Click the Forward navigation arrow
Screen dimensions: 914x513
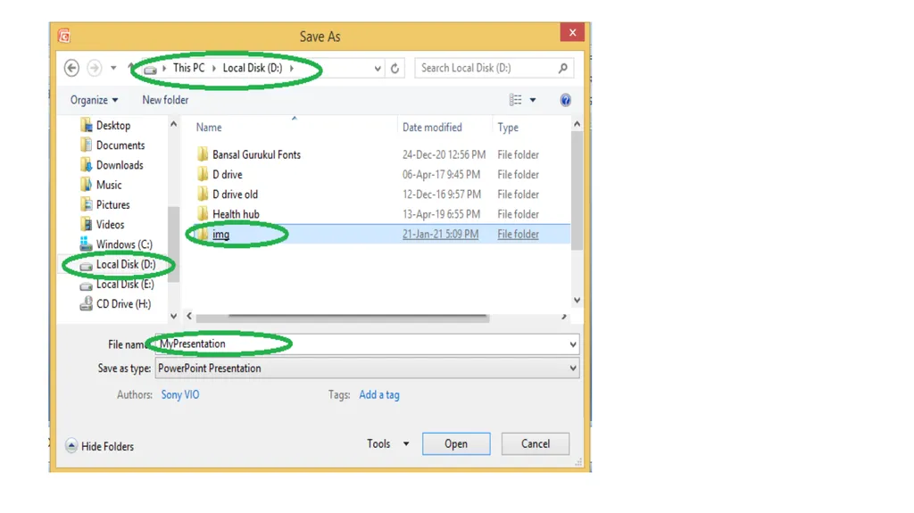(x=95, y=68)
